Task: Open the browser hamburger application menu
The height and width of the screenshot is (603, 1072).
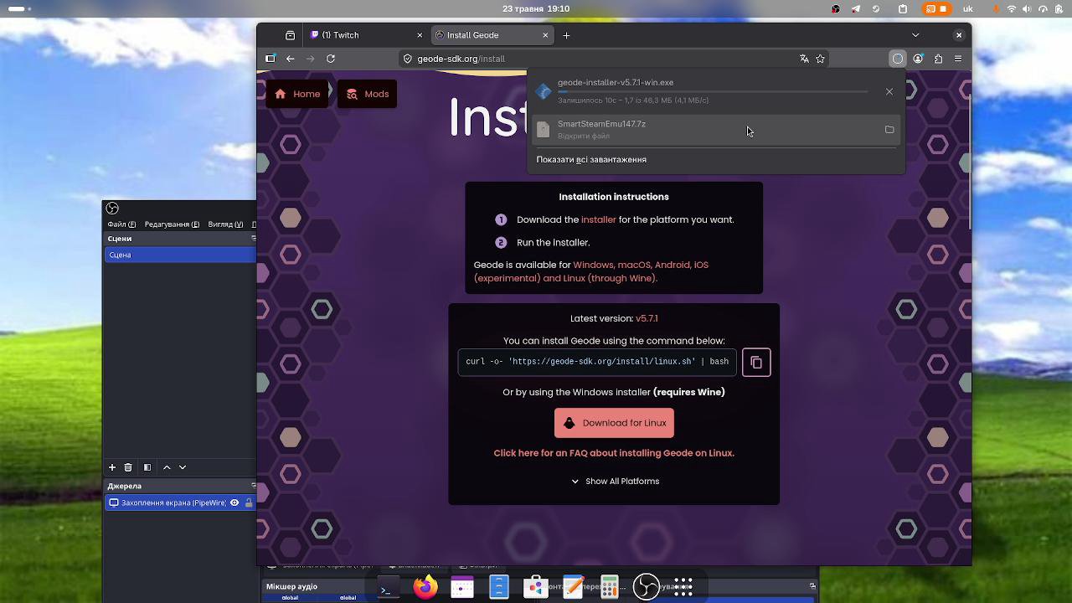Action: [x=958, y=59]
